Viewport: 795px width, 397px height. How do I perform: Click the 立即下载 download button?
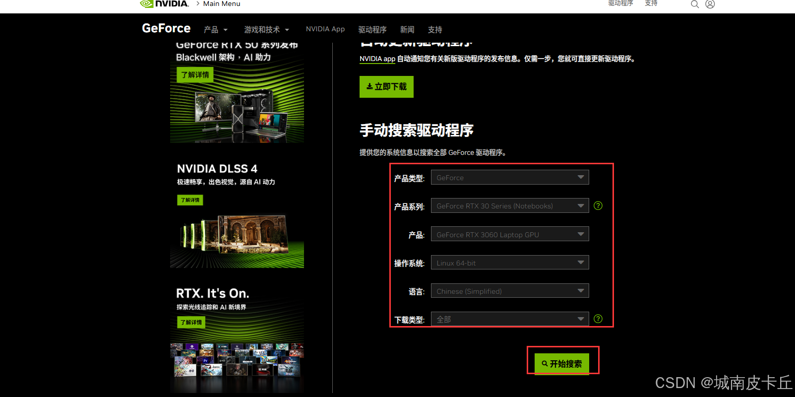386,87
